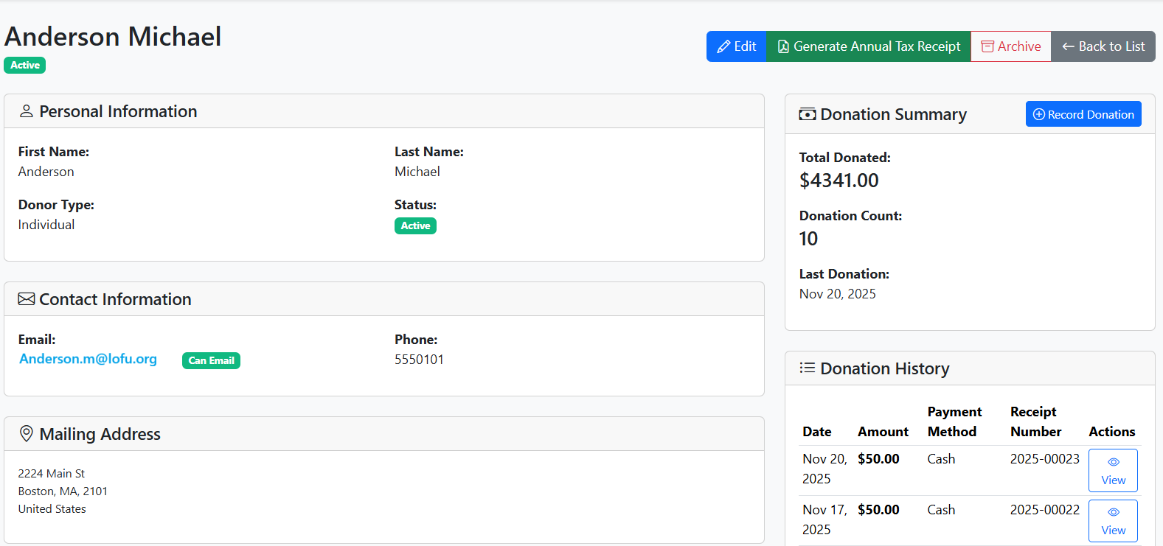Screen dimensions: 1163x546
Task: Open the Anderson.m@lofu.org email link
Action: [88, 359]
